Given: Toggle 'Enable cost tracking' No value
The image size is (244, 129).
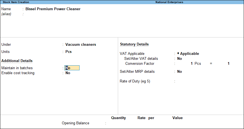Looking at the screenshot, I should click(x=68, y=73).
